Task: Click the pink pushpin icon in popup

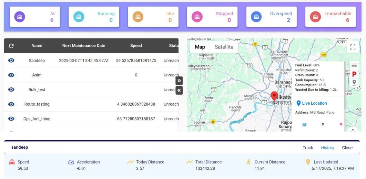Action: pyautogui.click(x=341, y=125)
